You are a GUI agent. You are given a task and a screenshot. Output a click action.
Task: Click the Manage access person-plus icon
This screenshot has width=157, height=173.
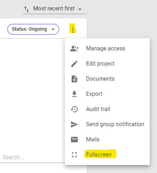[x=74, y=49]
